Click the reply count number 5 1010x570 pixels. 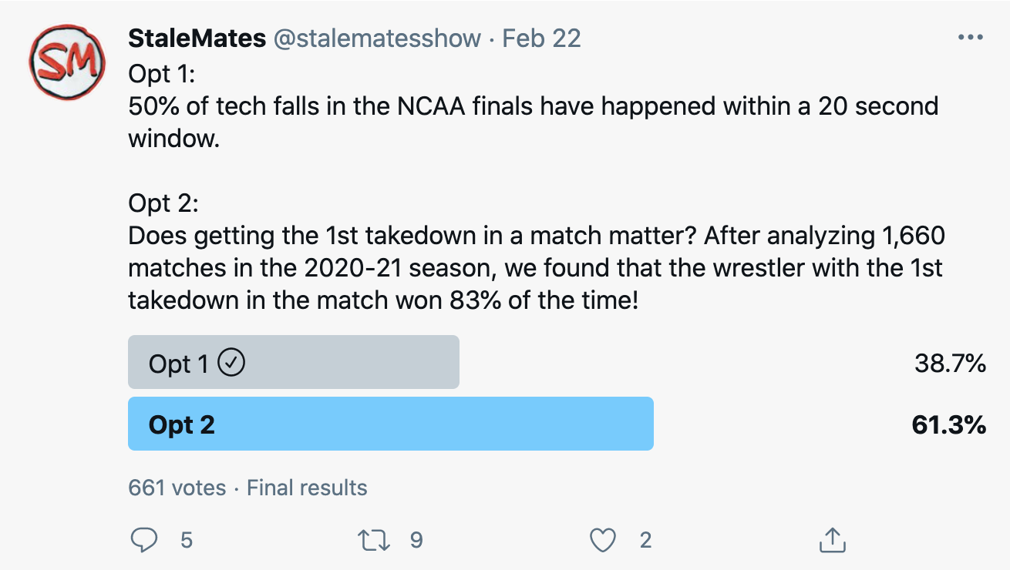point(186,540)
